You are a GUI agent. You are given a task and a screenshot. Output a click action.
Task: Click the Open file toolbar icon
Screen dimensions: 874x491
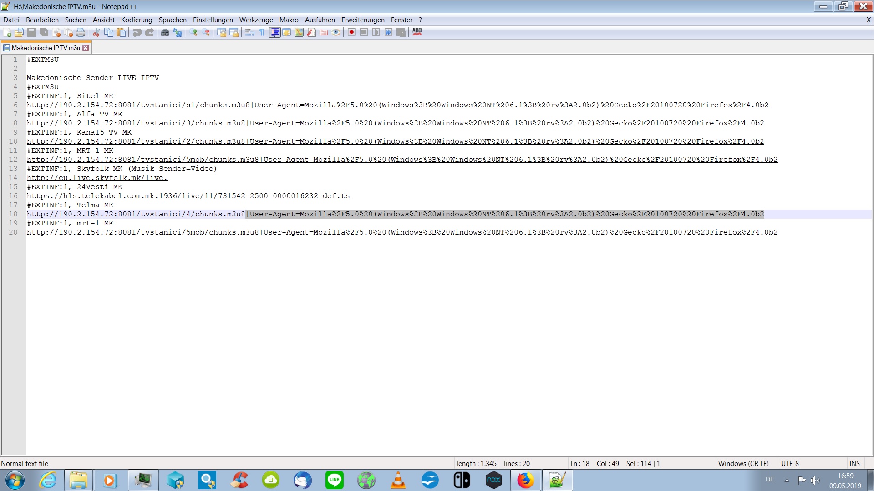(19, 32)
